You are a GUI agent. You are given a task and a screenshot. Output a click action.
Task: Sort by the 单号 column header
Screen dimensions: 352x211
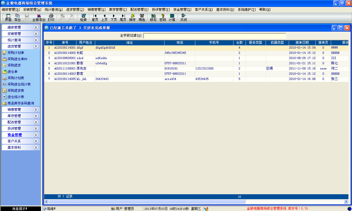click(65, 43)
